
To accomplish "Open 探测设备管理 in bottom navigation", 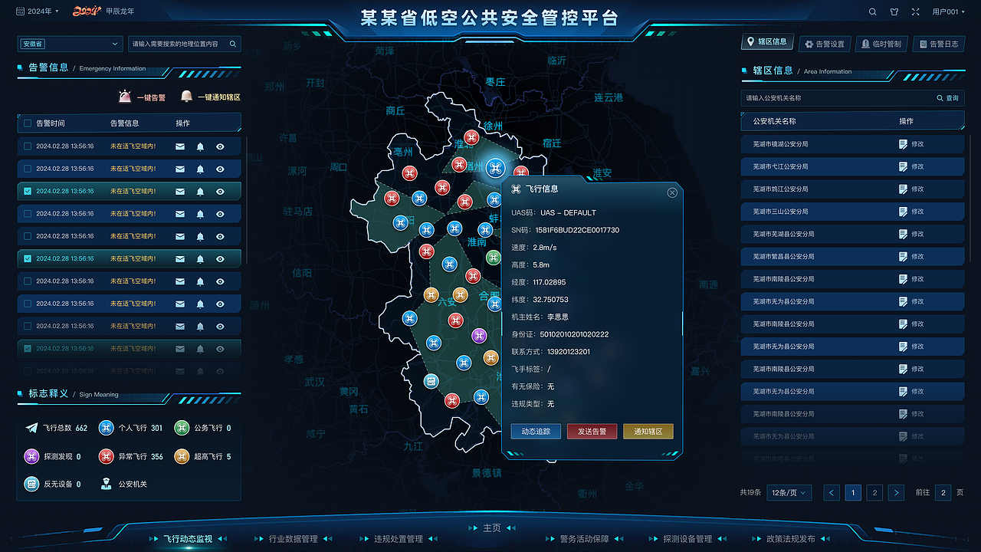I will [687, 539].
